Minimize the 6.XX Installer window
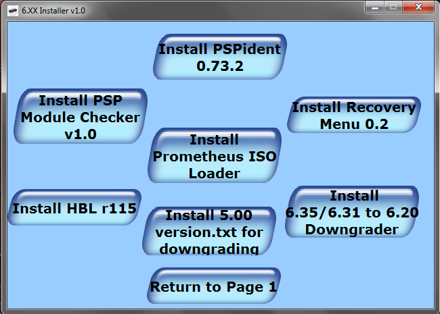 [x=375, y=7]
